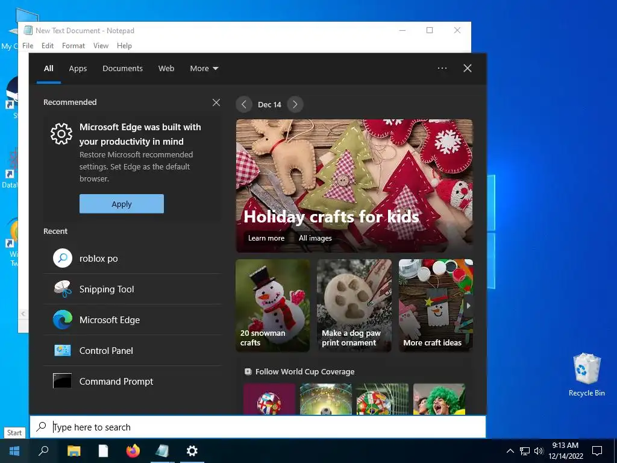Launch Firefox from the taskbar
The image size is (617, 463).
click(133, 451)
